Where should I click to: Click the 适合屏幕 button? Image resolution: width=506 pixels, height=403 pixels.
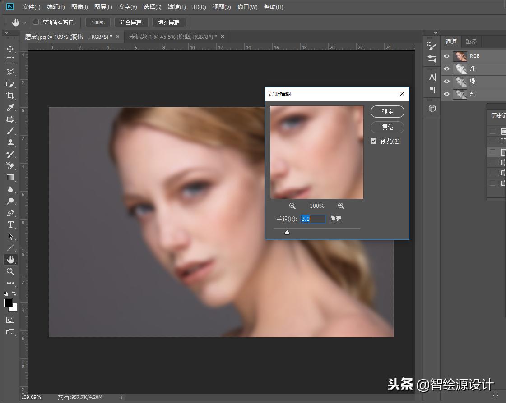(x=131, y=23)
